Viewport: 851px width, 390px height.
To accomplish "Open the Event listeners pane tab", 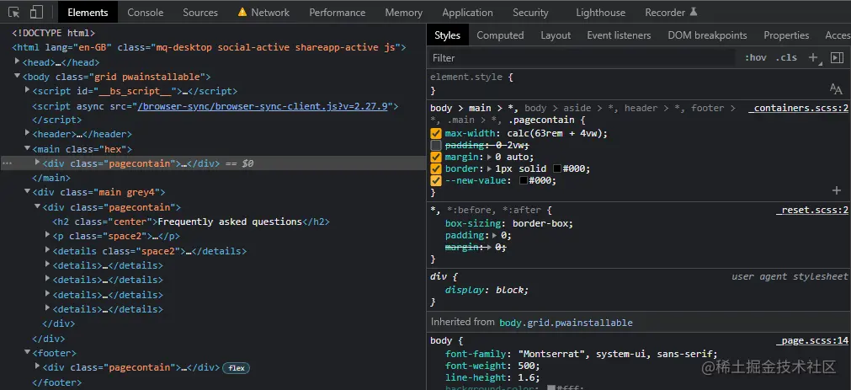I will (x=619, y=35).
